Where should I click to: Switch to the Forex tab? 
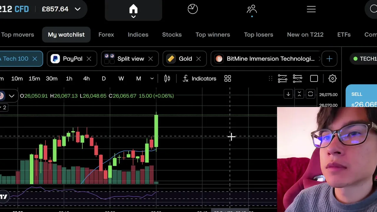click(106, 35)
